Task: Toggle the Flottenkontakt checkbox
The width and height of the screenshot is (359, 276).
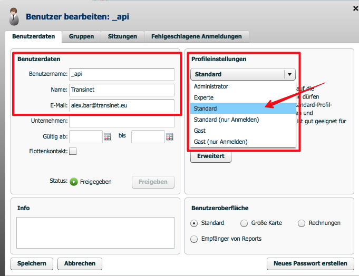Action: [73, 152]
